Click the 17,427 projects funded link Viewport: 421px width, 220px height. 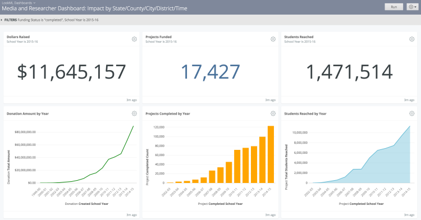tap(210, 72)
